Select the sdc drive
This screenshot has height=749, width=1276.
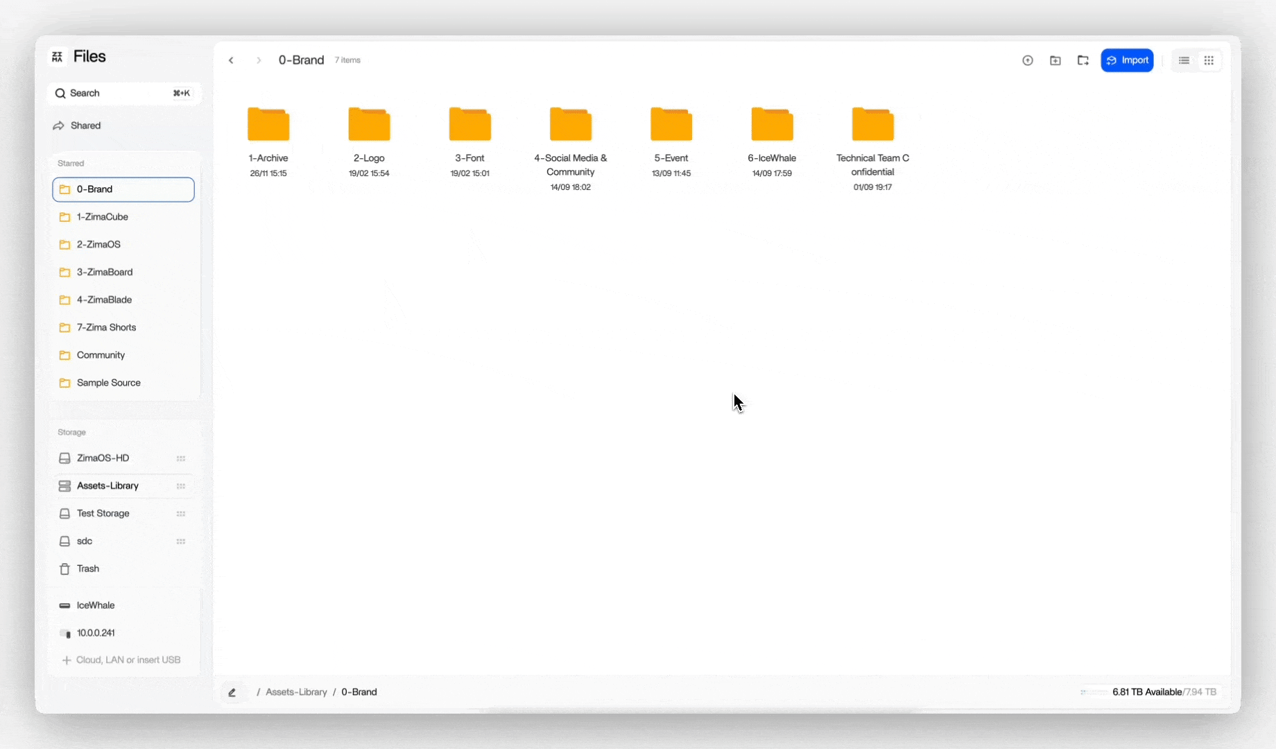pos(123,541)
